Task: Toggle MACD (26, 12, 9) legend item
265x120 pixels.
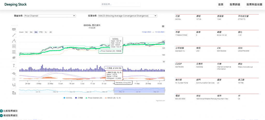Action: (x=113, y=98)
